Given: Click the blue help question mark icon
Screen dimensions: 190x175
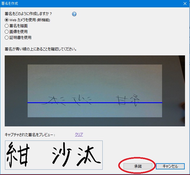Looking at the screenshot, I should pyautogui.click(x=74, y=14).
